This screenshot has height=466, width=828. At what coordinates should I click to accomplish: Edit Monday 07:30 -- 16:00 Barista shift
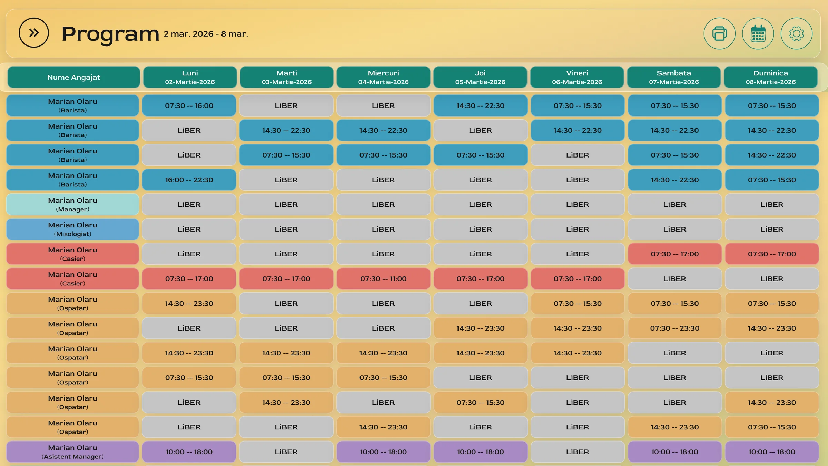(189, 105)
